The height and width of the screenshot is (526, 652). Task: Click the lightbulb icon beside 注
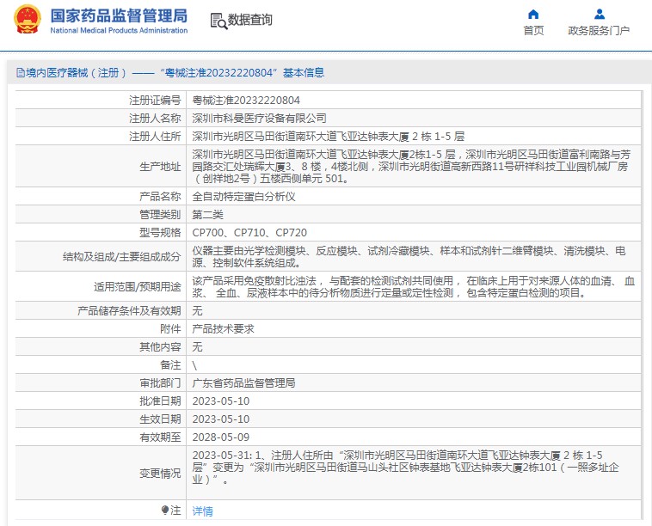165,510
